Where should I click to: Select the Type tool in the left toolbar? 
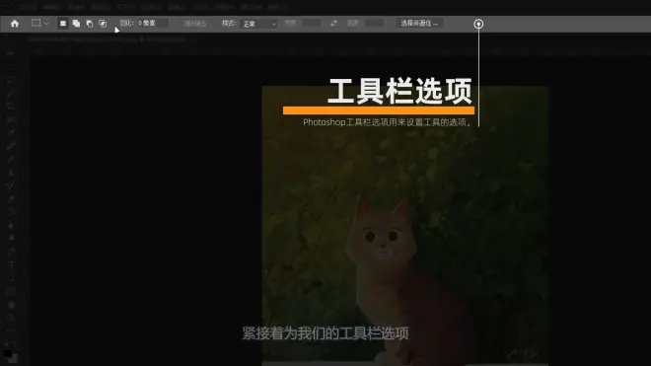tap(11, 264)
